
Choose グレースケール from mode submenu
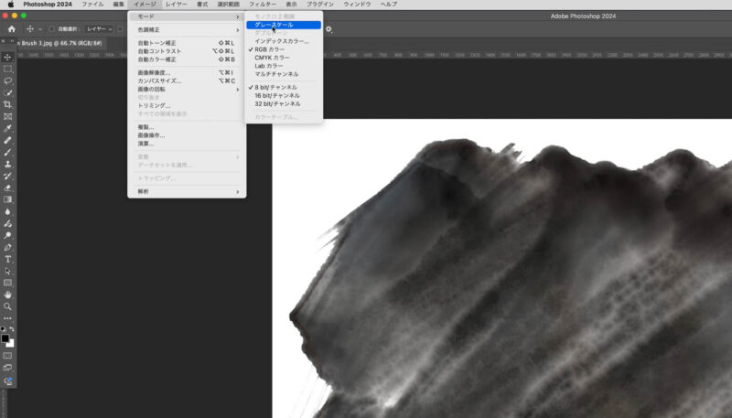(x=274, y=25)
